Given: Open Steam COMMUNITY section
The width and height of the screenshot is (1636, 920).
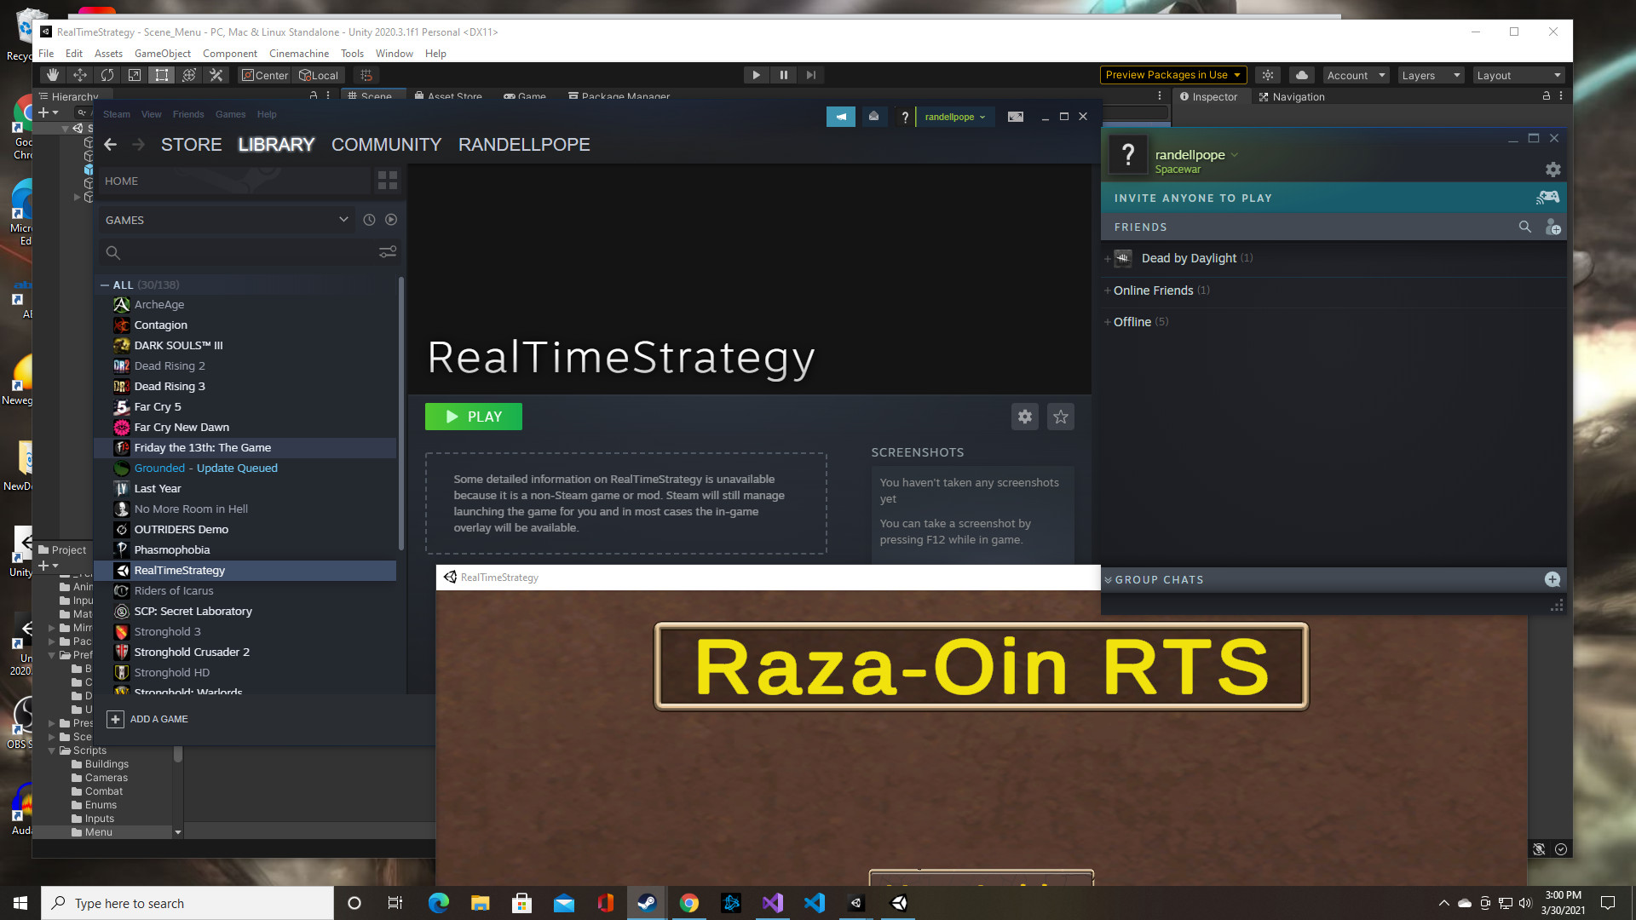Looking at the screenshot, I should [x=386, y=145].
